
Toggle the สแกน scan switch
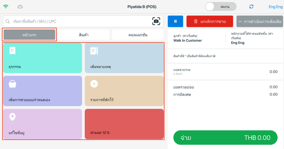220,7
